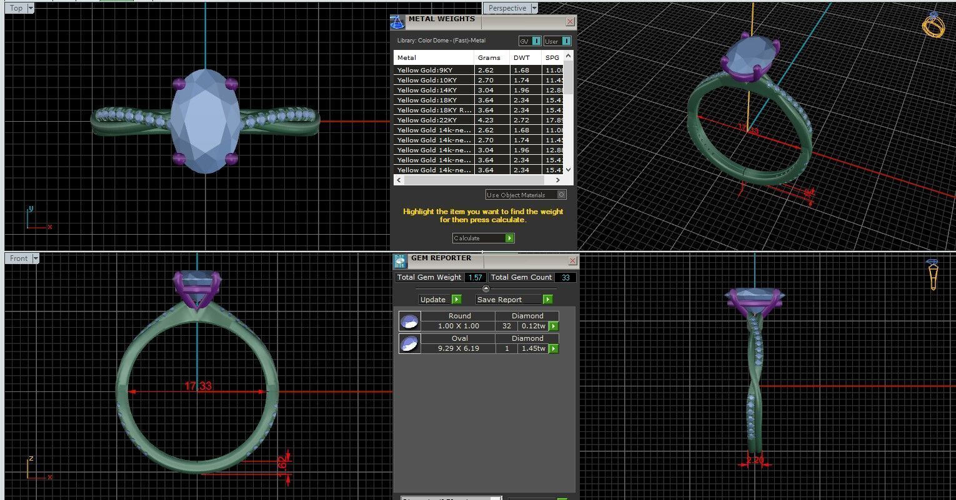956x500 pixels.
Task: Click the Update button in Gem Reporter
Action: (440, 300)
